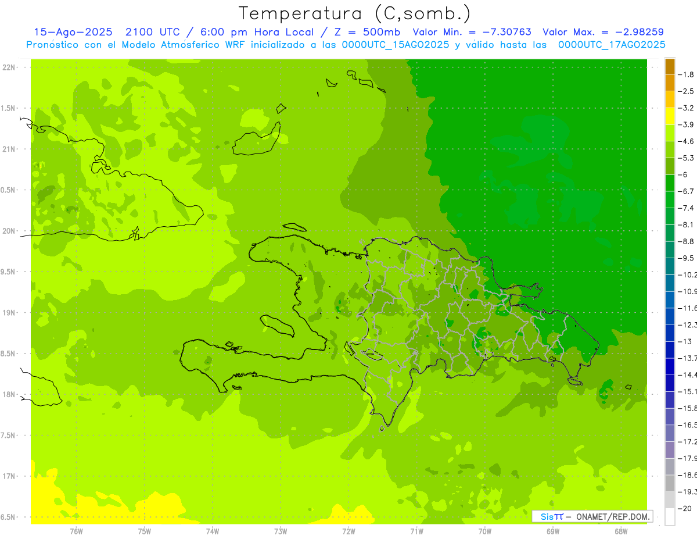697x539 pixels.
Task: Select the date text "15-Ago-2025"
Action: (x=72, y=32)
